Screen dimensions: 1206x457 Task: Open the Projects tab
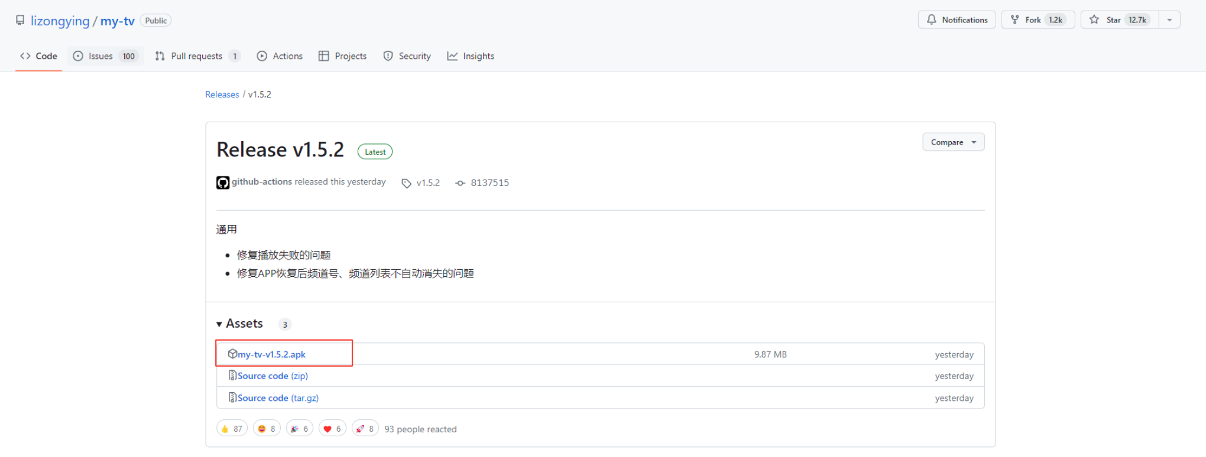pos(343,56)
